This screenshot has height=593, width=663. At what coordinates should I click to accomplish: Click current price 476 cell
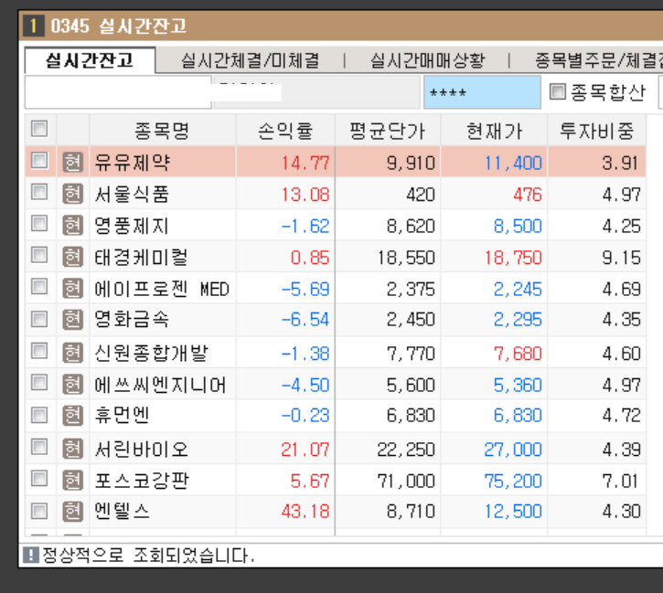495,195
